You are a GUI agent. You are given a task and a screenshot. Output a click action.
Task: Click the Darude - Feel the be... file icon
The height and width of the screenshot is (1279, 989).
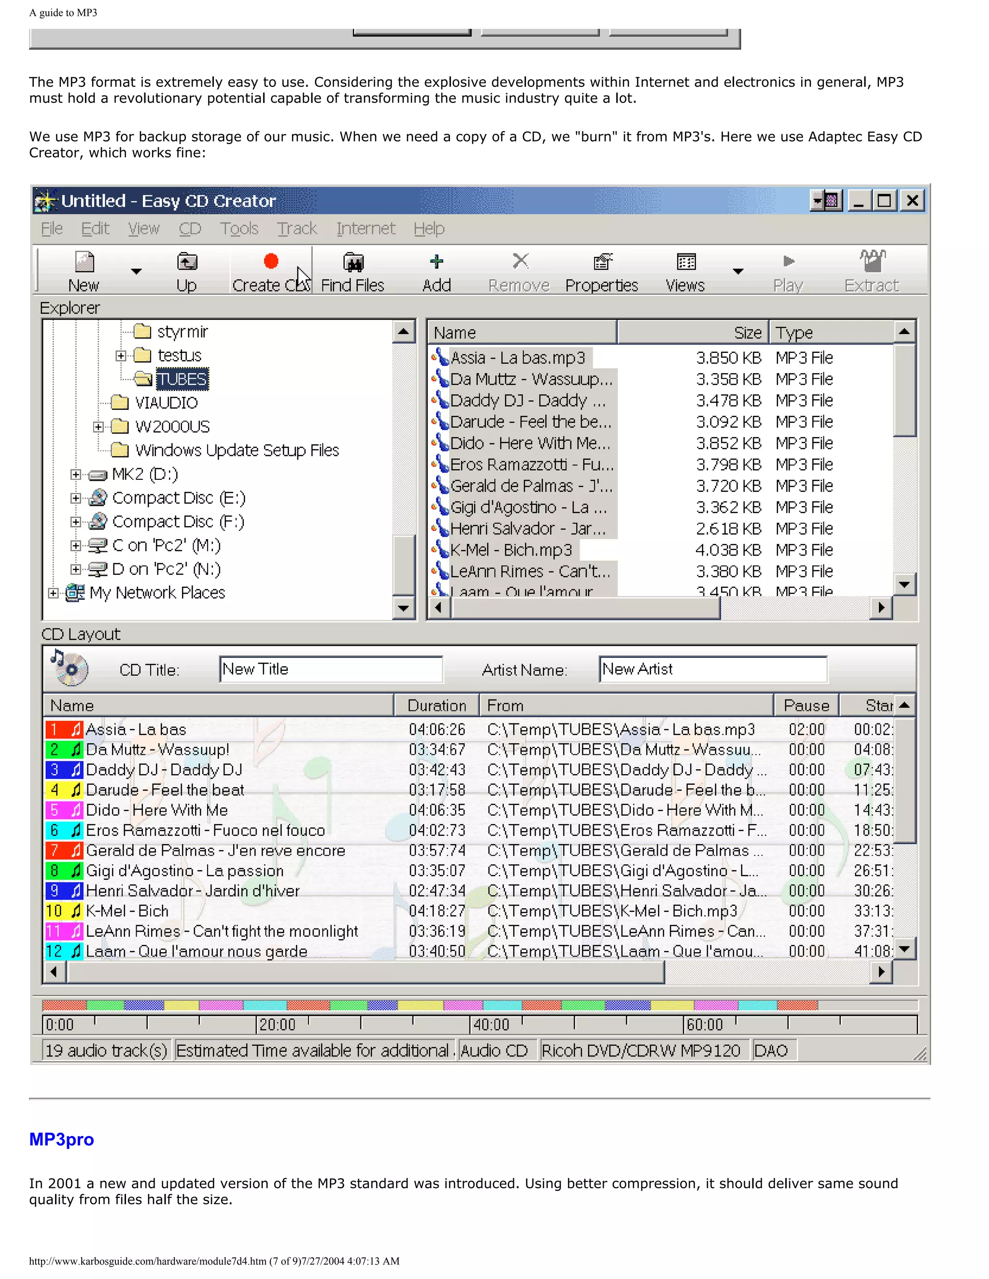tap(440, 422)
